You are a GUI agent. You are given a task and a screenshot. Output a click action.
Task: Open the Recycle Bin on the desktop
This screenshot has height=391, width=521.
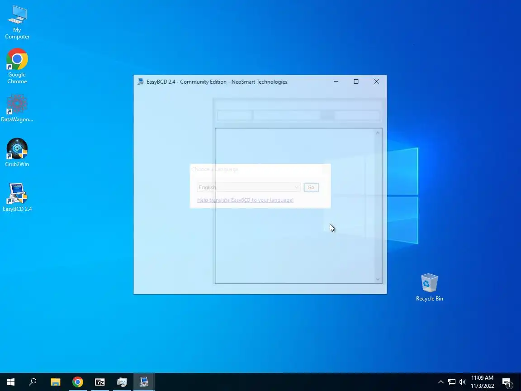429,287
